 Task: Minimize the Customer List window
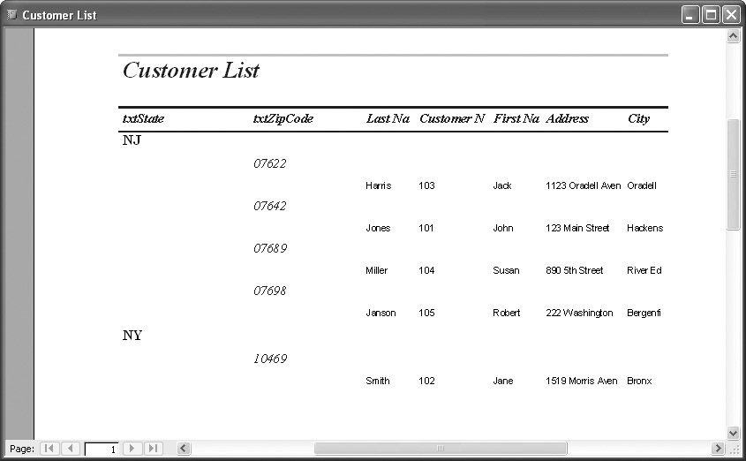pyautogui.click(x=690, y=15)
